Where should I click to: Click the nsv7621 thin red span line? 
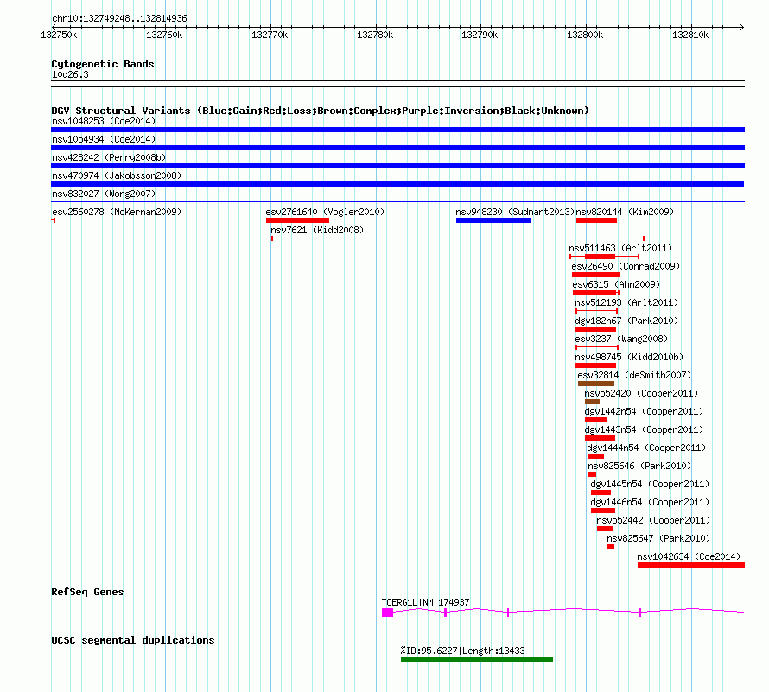[458, 238]
